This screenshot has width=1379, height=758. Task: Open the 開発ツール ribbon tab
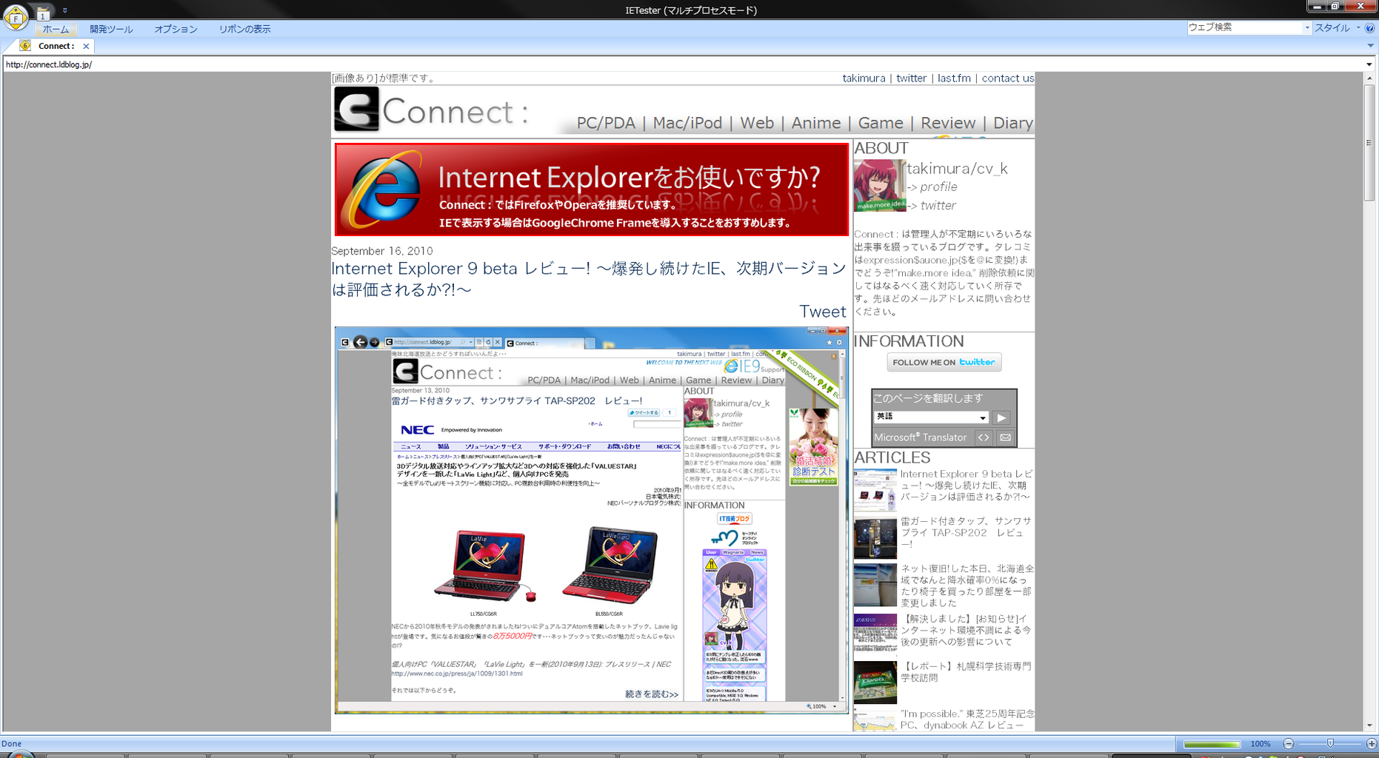111,29
